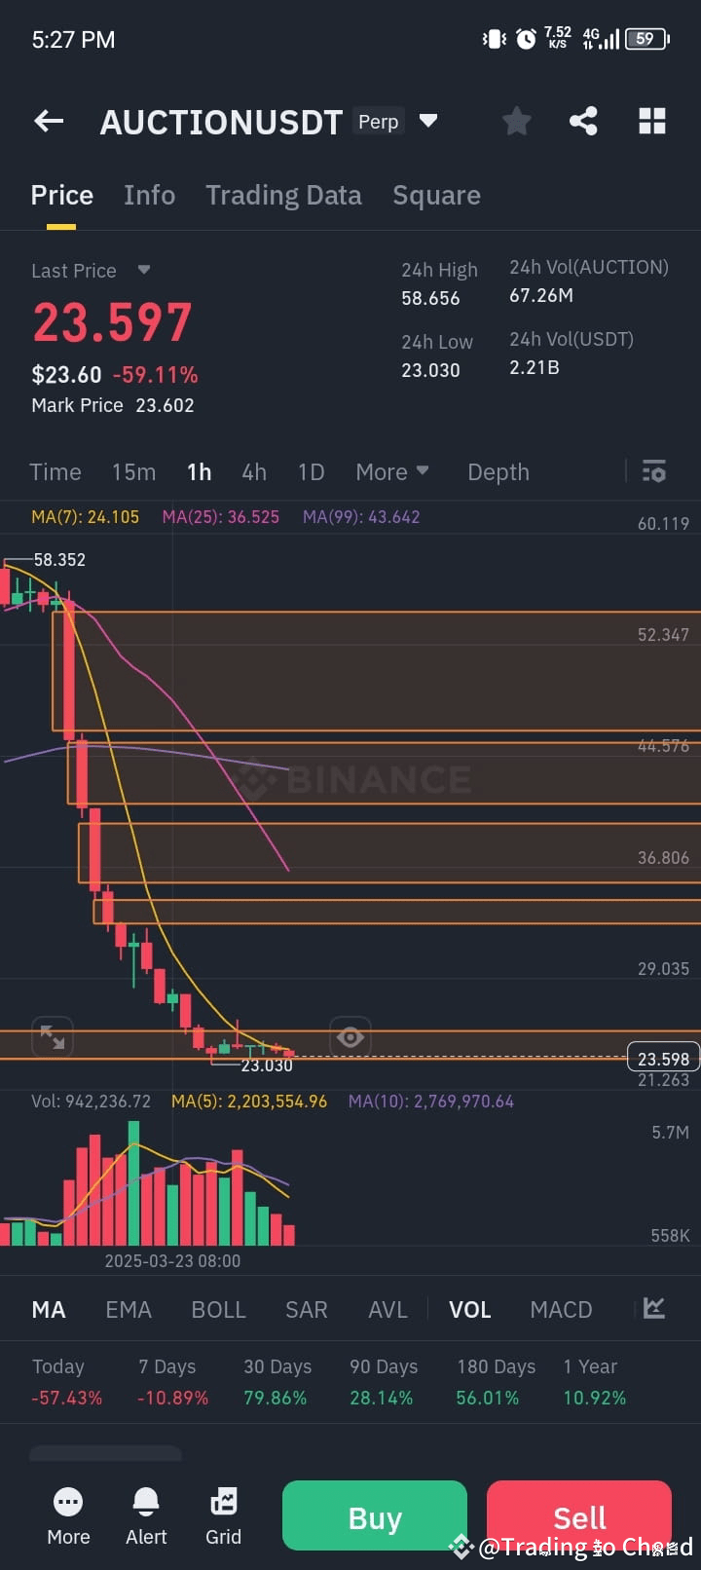Tap the Vol: 942,236.72 readout
This screenshot has height=1570, width=701.
[92, 1102]
